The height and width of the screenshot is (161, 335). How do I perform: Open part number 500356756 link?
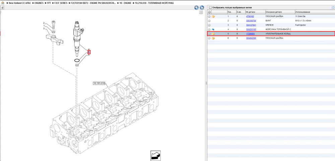251,21
